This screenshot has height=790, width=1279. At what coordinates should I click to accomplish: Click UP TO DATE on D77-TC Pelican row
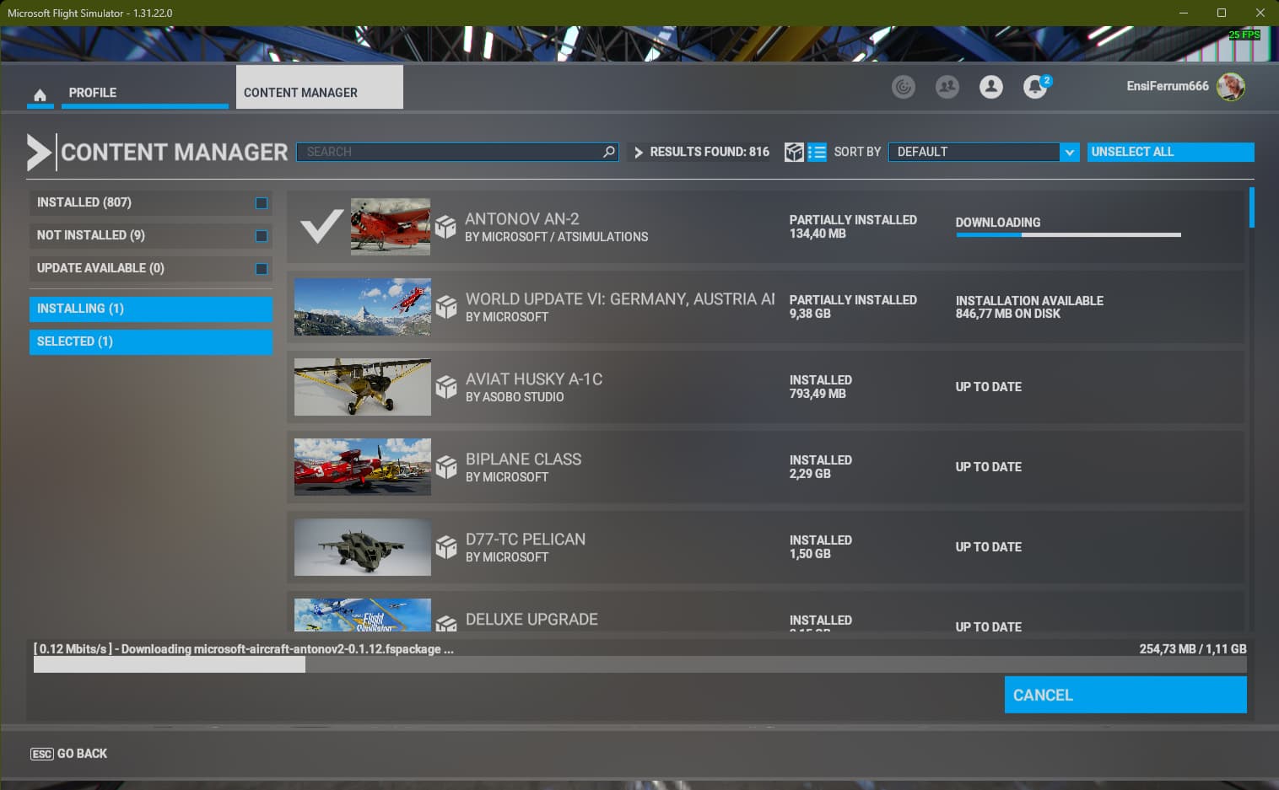click(989, 547)
